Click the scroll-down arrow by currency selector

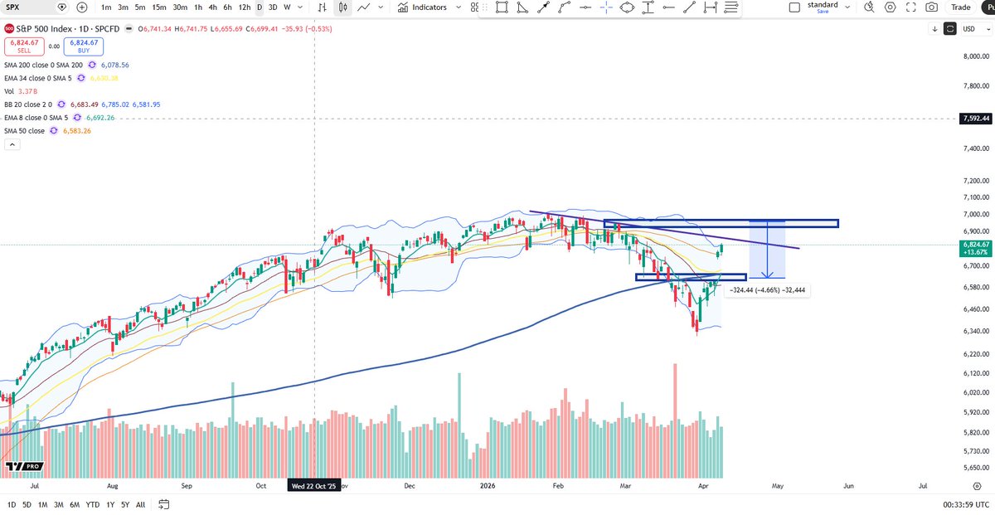tap(934, 29)
